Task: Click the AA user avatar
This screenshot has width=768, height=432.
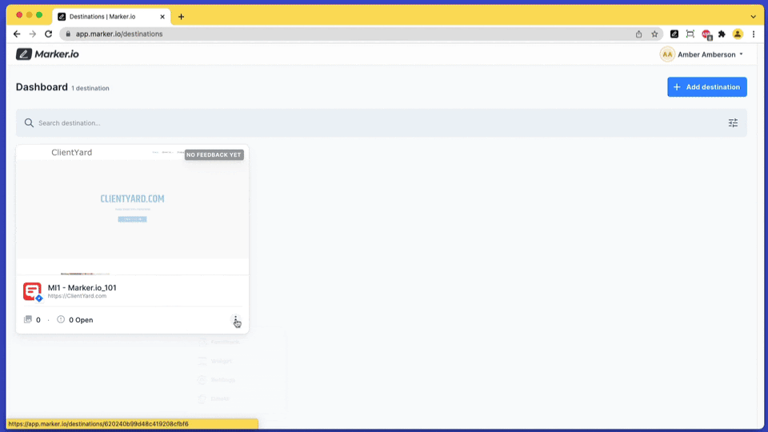Action: [x=667, y=54]
